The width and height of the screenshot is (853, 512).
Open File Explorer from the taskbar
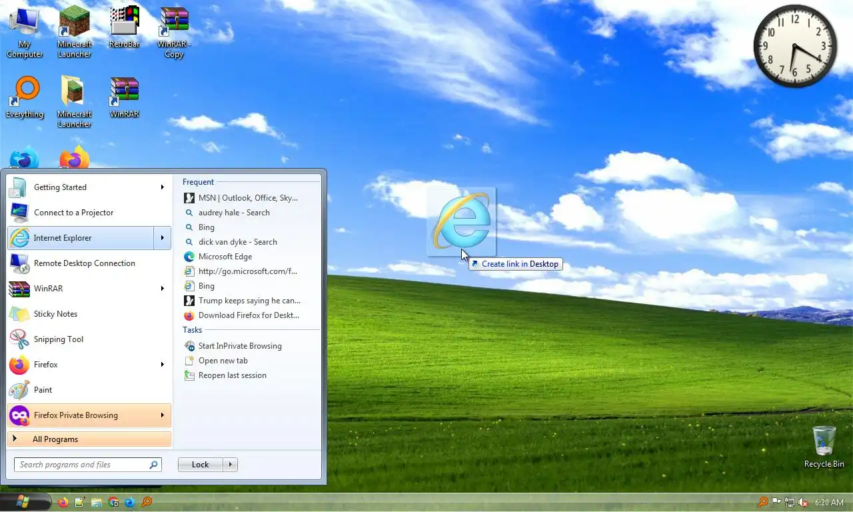coord(97,502)
